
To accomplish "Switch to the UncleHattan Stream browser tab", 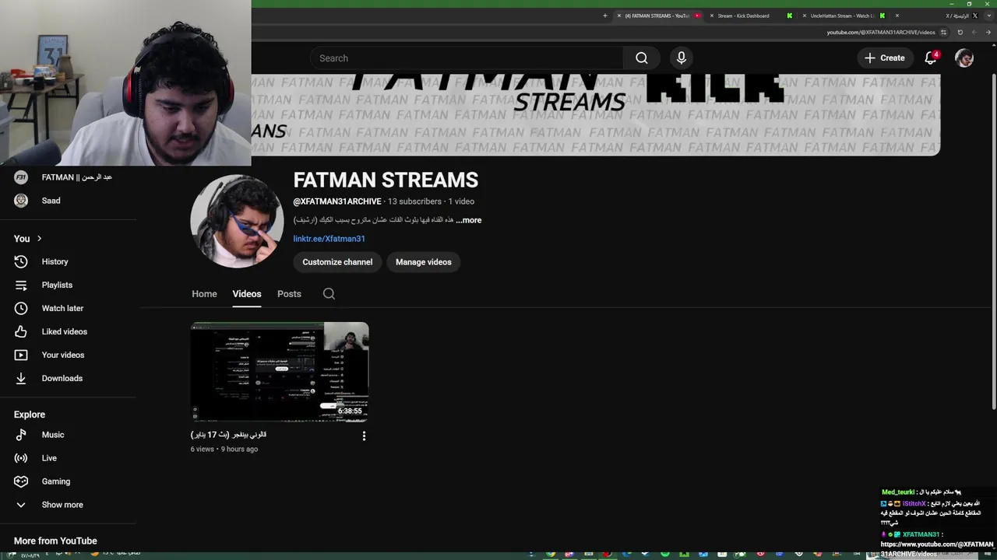I will (x=842, y=16).
